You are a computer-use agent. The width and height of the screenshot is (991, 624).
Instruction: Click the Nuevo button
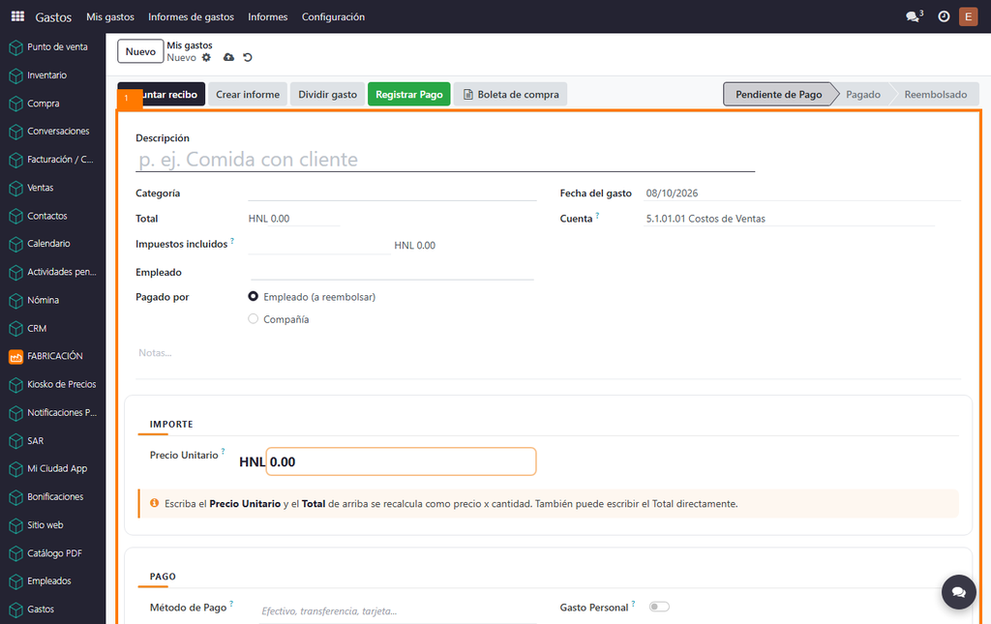140,52
